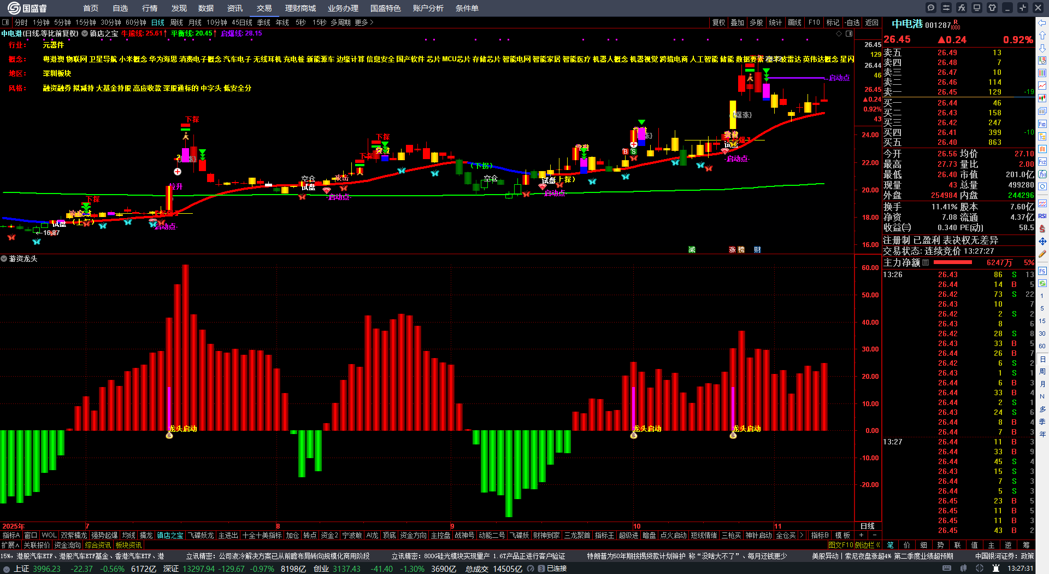Switch to the 周线 period tab
Screen dimensions: 1049x574
[176, 22]
